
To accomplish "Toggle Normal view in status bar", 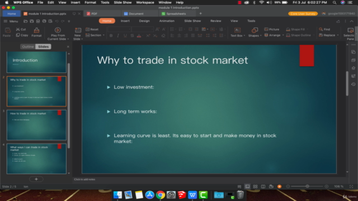I will pos(247,186).
